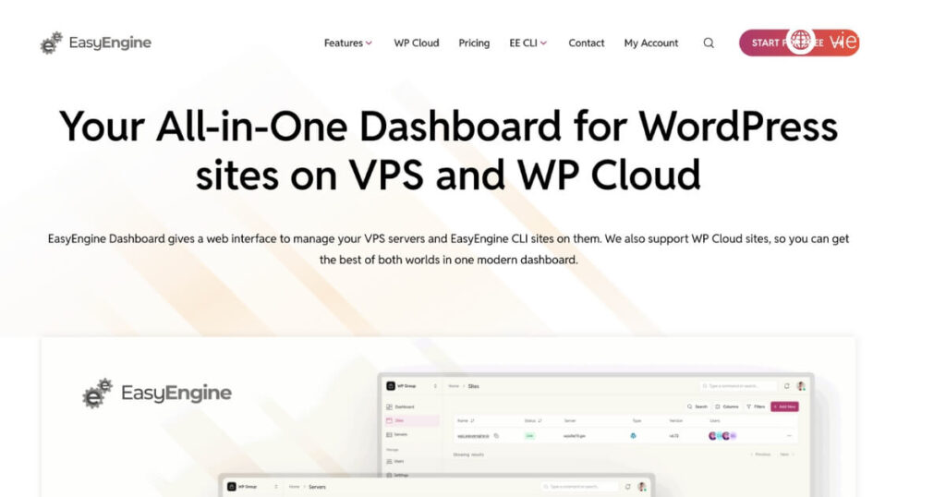Click the Start for Free button
Image resolution: width=946 pixels, height=497 pixels.
coord(799,42)
